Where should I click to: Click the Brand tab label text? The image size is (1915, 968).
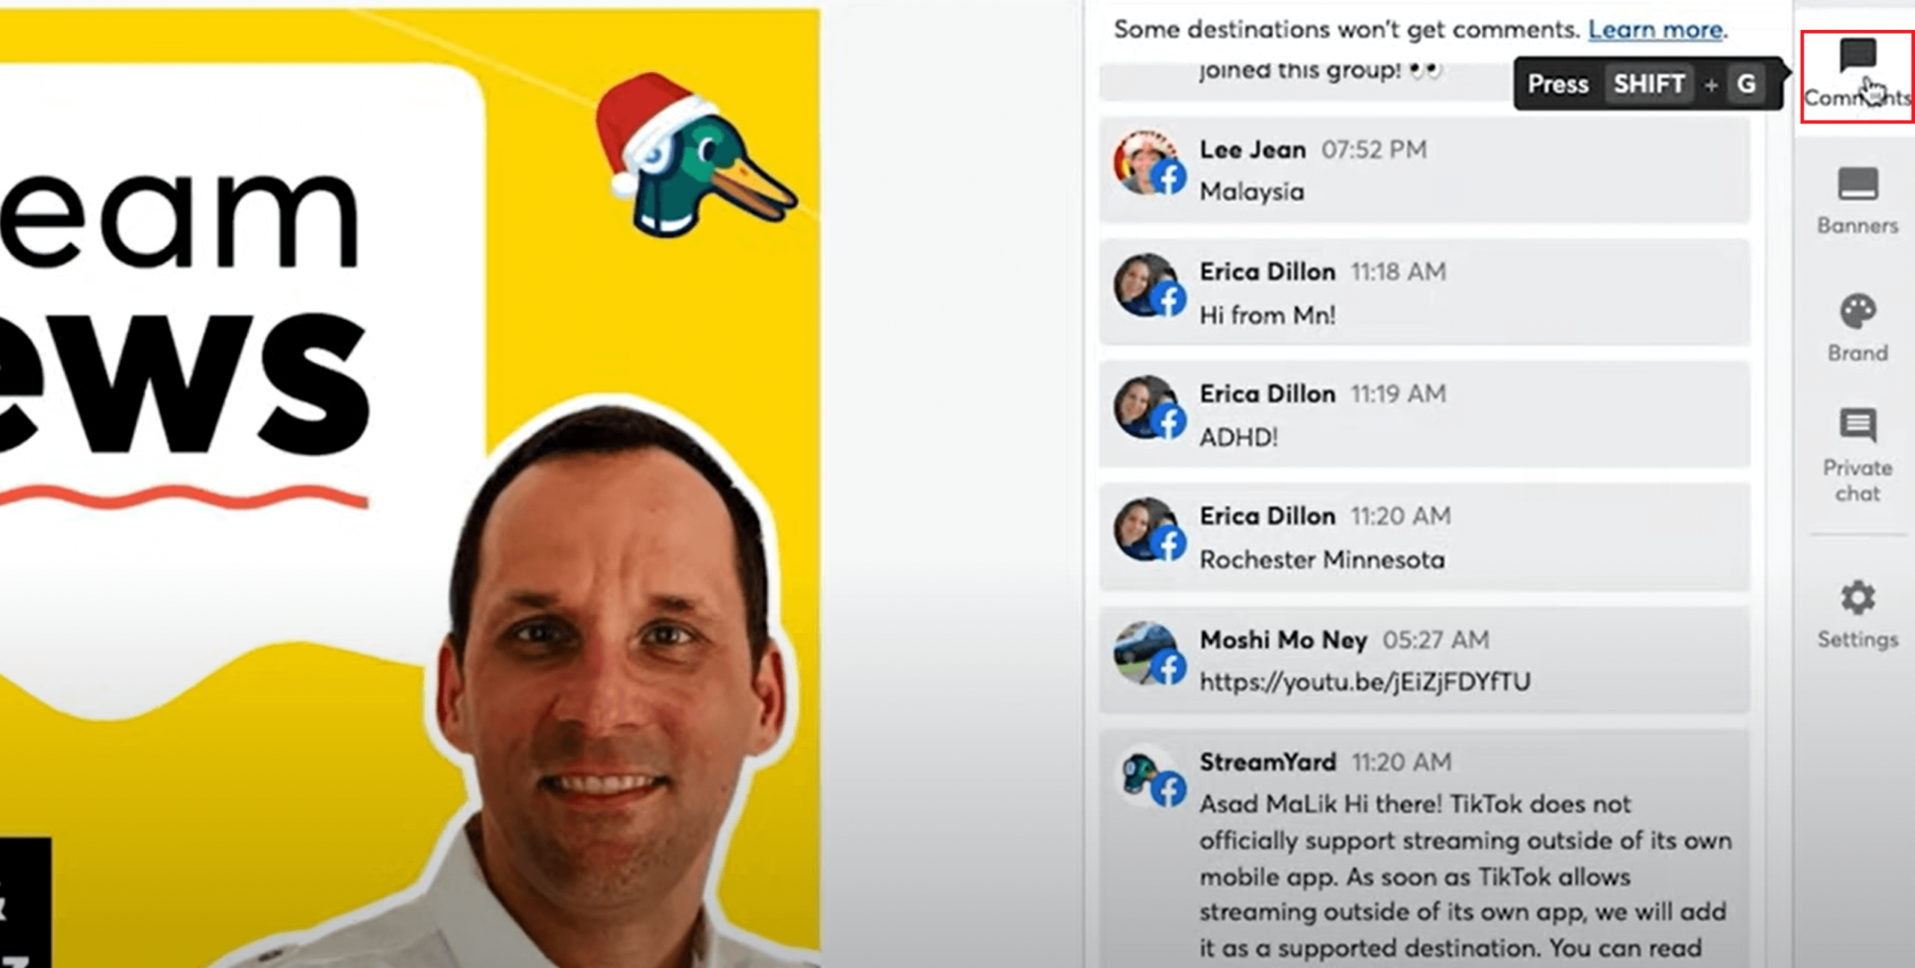[x=1858, y=352]
